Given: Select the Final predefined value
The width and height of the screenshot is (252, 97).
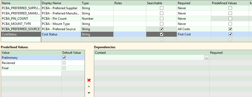Looking at the screenshot, I should click(x=31, y=68).
